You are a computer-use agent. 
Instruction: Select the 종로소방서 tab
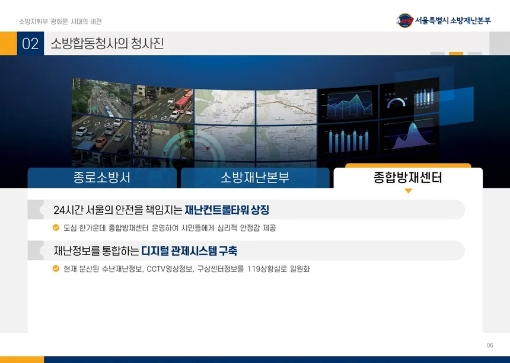tap(102, 178)
